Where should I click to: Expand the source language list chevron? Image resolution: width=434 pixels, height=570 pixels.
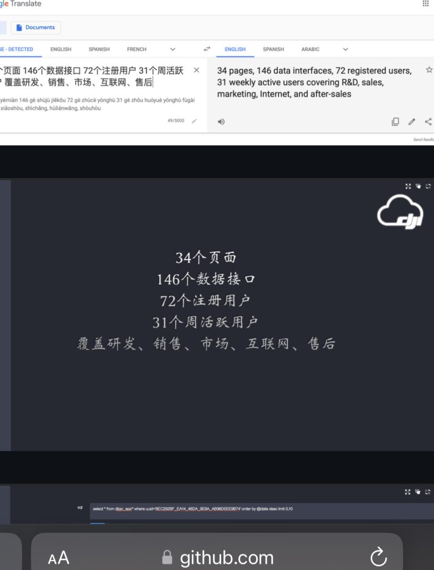(x=172, y=49)
